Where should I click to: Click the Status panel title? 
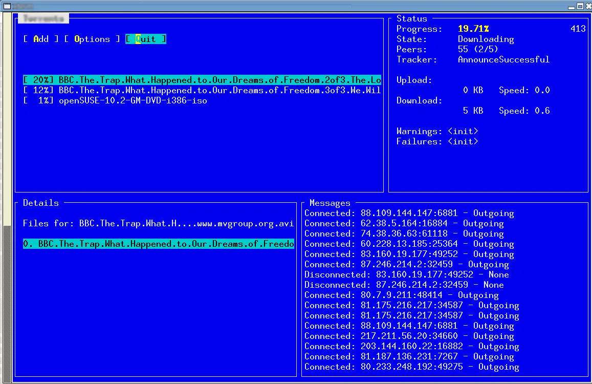tap(412, 18)
